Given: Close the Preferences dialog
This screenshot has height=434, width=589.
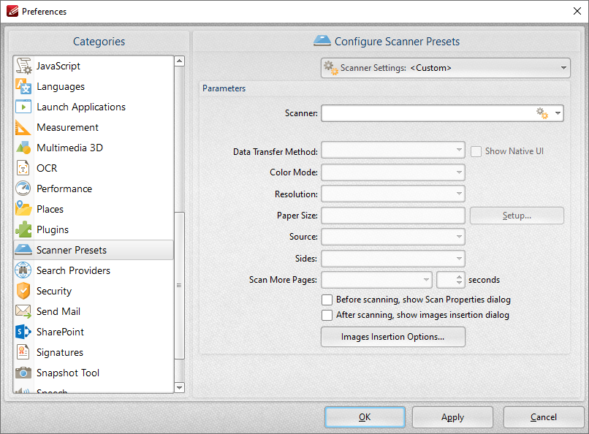Looking at the screenshot, I should click(577, 11).
